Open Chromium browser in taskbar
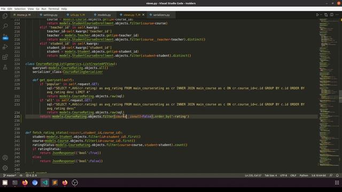 pyautogui.click(x=35, y=182)
